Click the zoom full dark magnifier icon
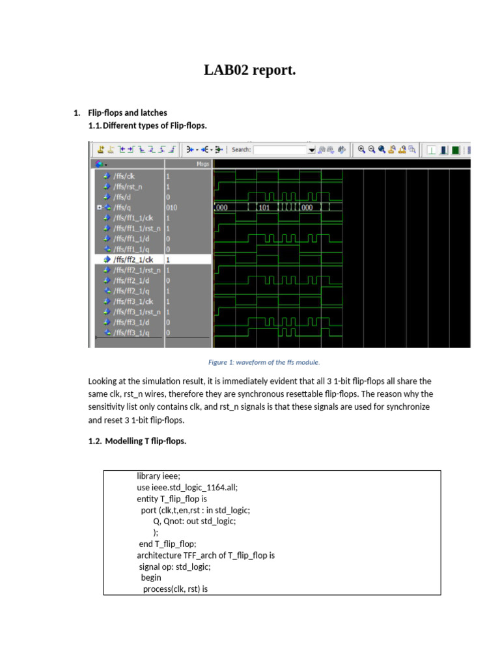This screenshot has width=500, height=666. (x=382, y=150)
